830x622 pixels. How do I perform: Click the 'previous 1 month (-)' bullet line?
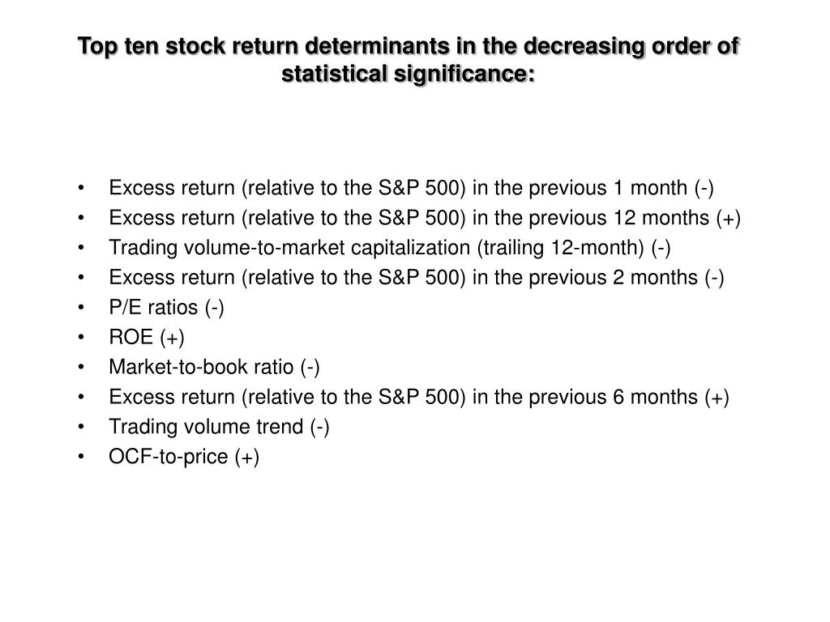[x=411, y=188]
